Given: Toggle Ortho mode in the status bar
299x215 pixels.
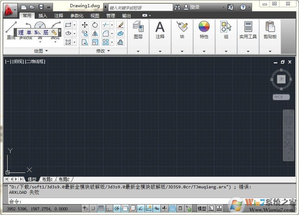Looking at the screenshot, I should [108, 208].
